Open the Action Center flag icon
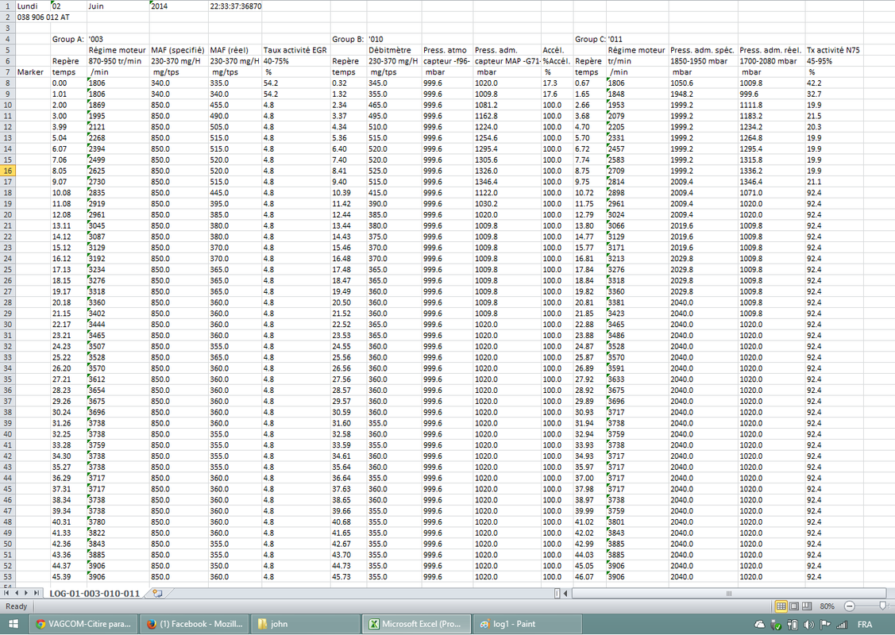 point(825,624)
